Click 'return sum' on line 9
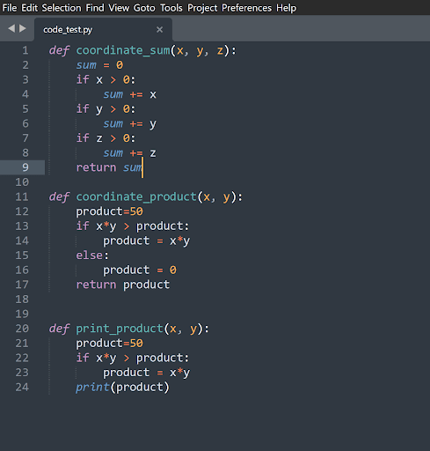The image size is (430, 451). (x=109, y=167)
